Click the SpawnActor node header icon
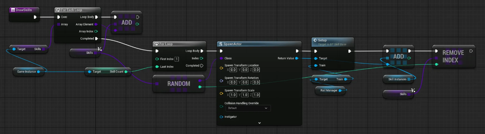 click(x=221, y=44)
